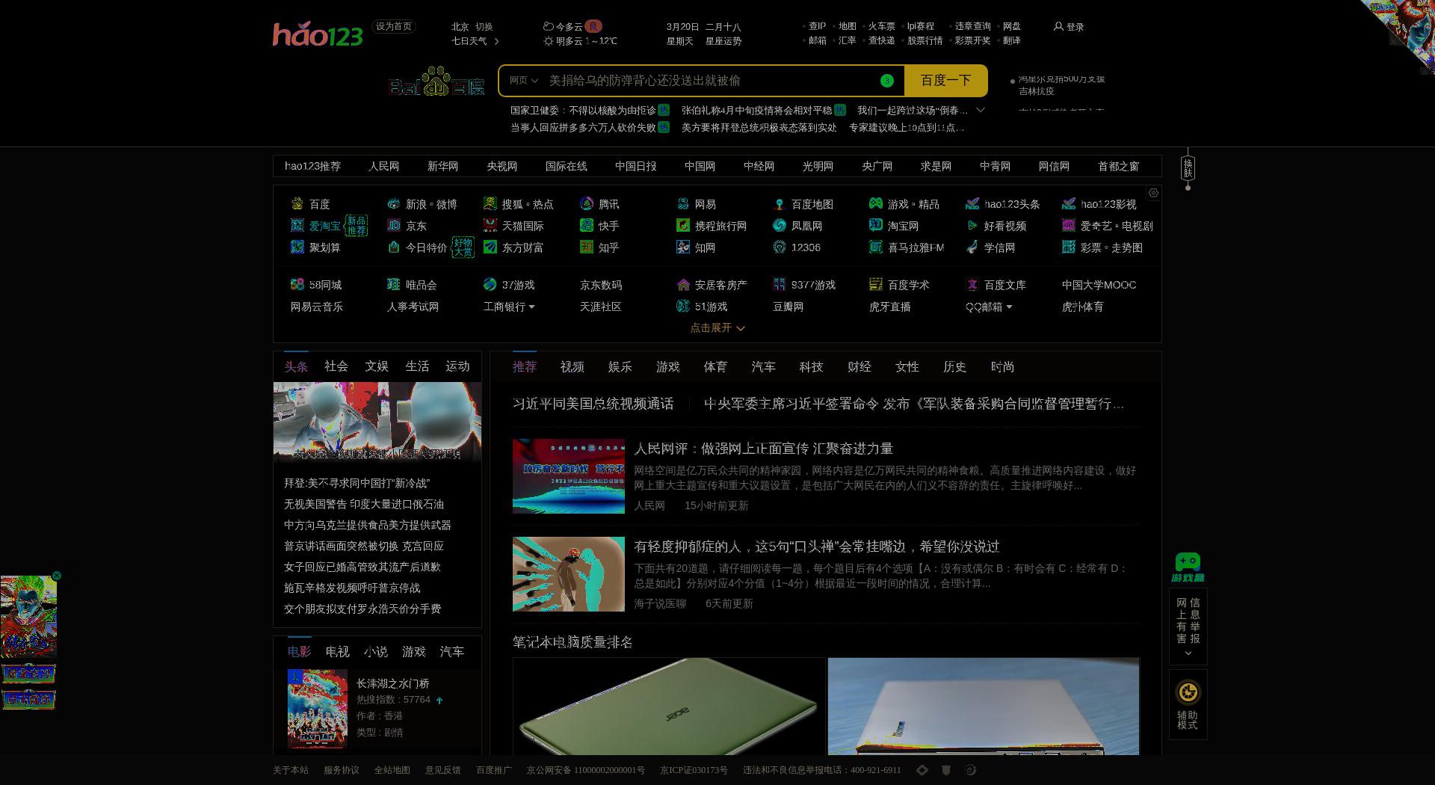Open 百度地图 icon link

[x=779, y=204]
